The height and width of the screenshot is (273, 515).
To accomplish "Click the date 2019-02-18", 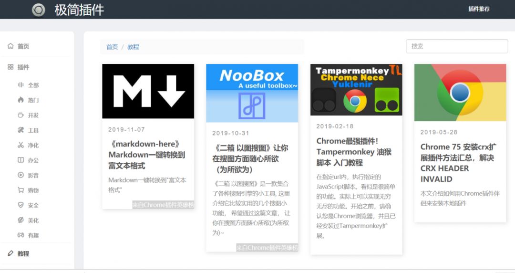I will click(x=335, y=126).
